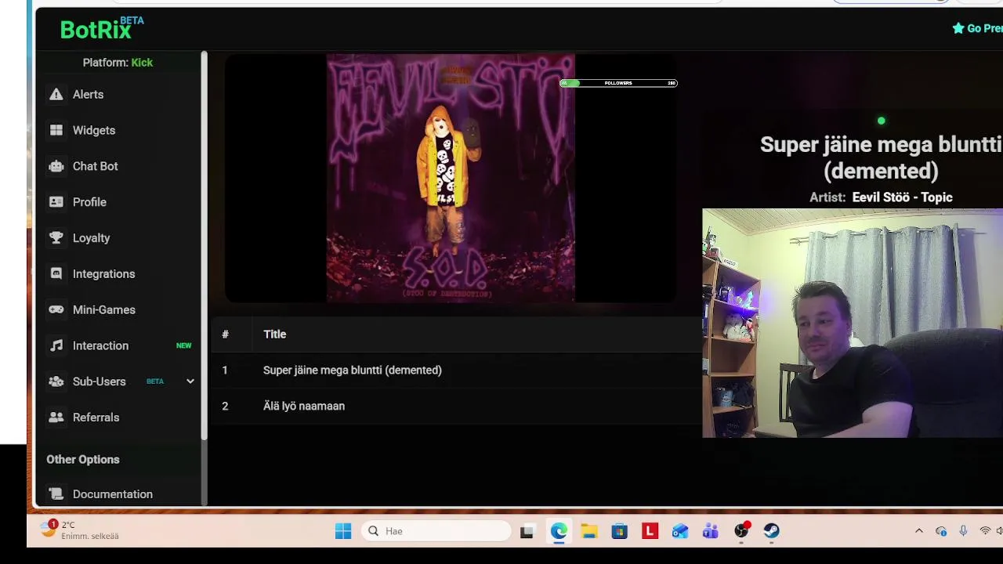The image size is (1003, 564).
Task: Click the Referrals people icon
Action: [x=56, y=418]
